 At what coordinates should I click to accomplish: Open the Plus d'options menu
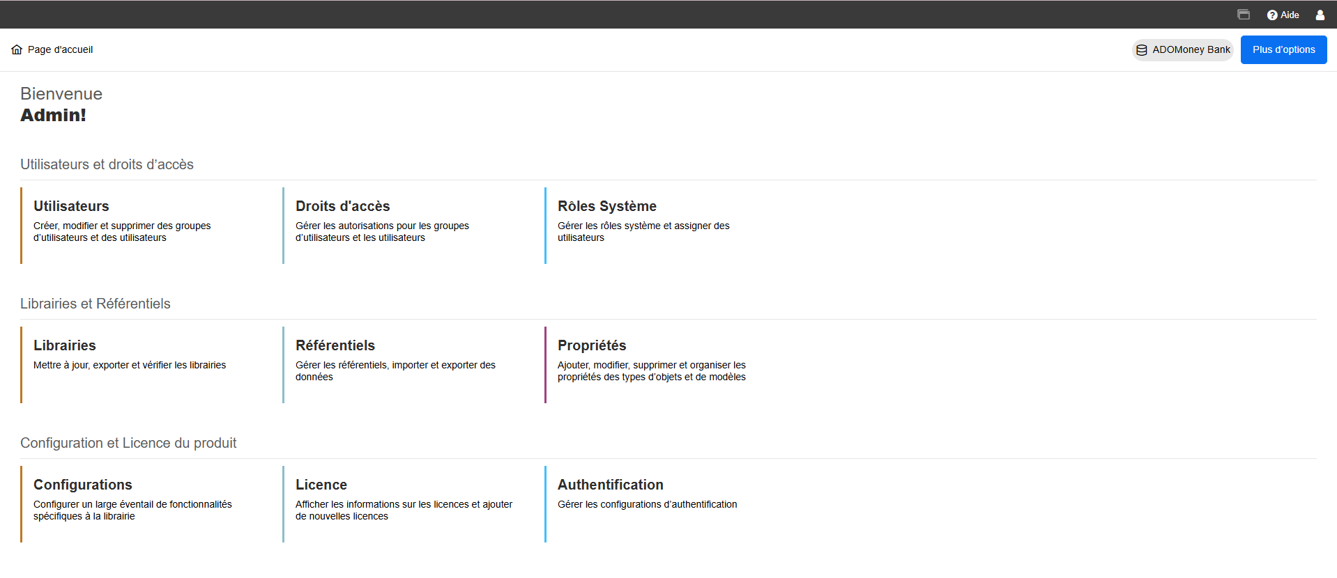pos(1283,49)
